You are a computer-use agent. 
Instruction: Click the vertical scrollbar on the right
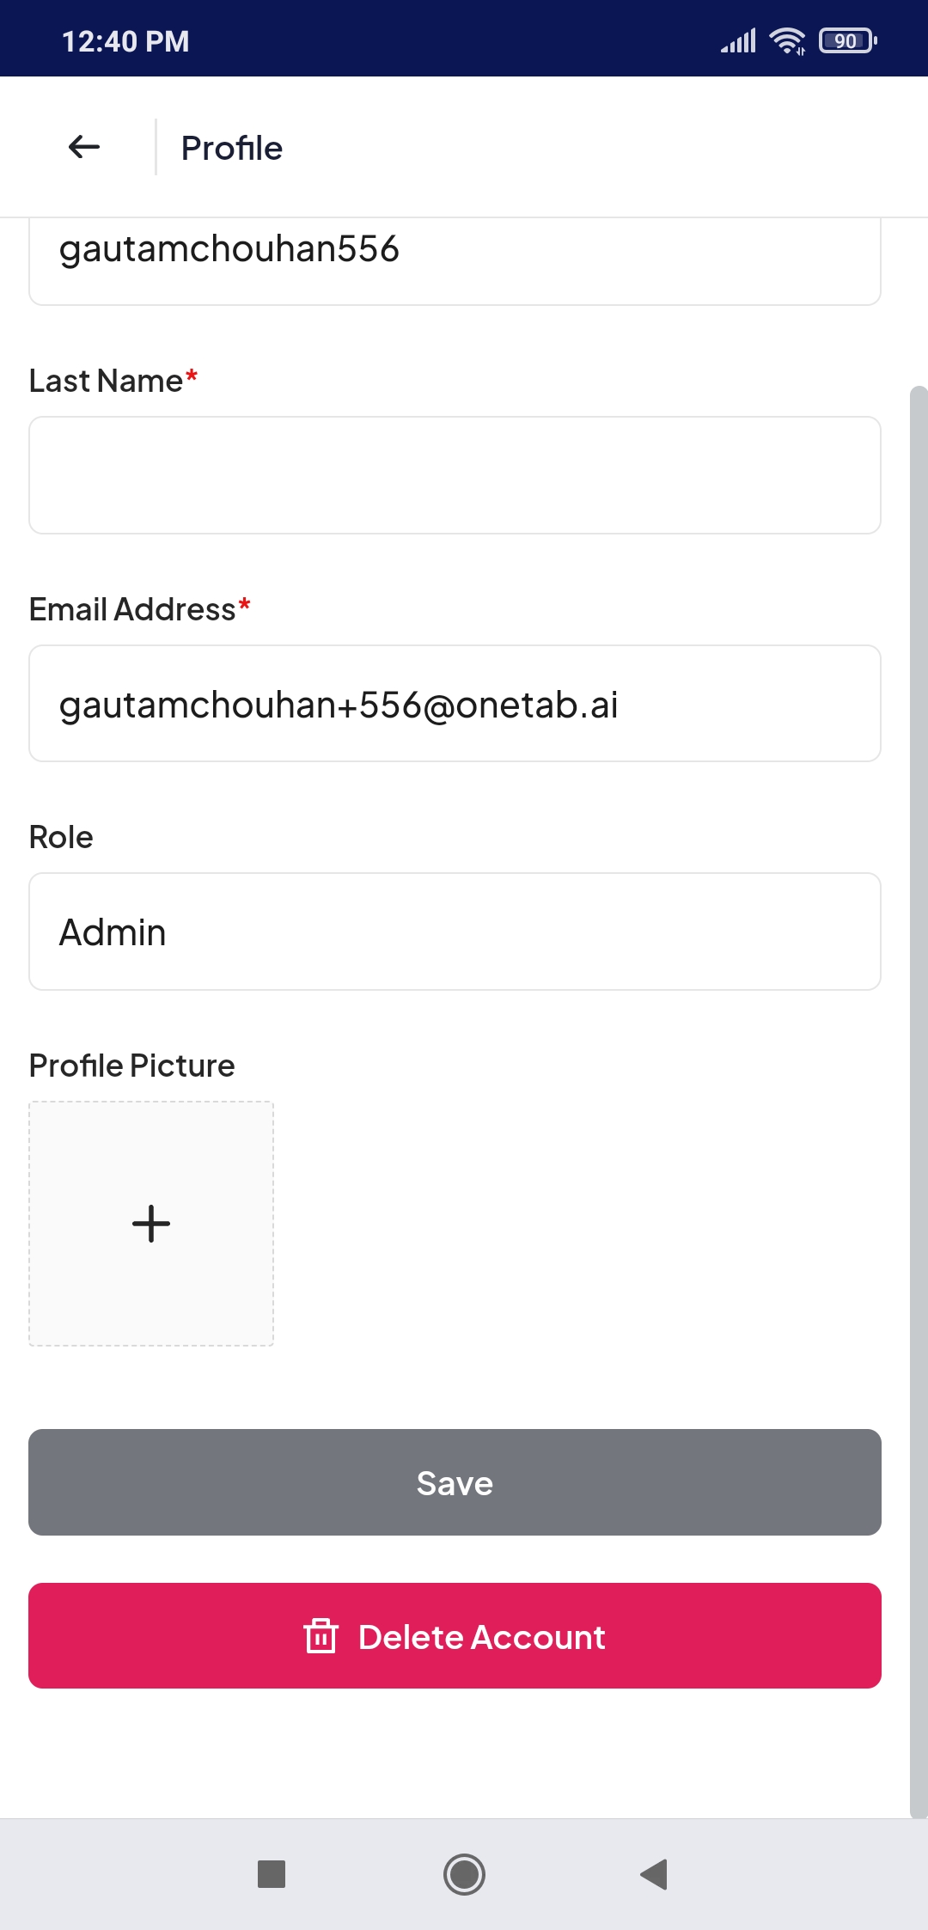tap(919, 1102)
